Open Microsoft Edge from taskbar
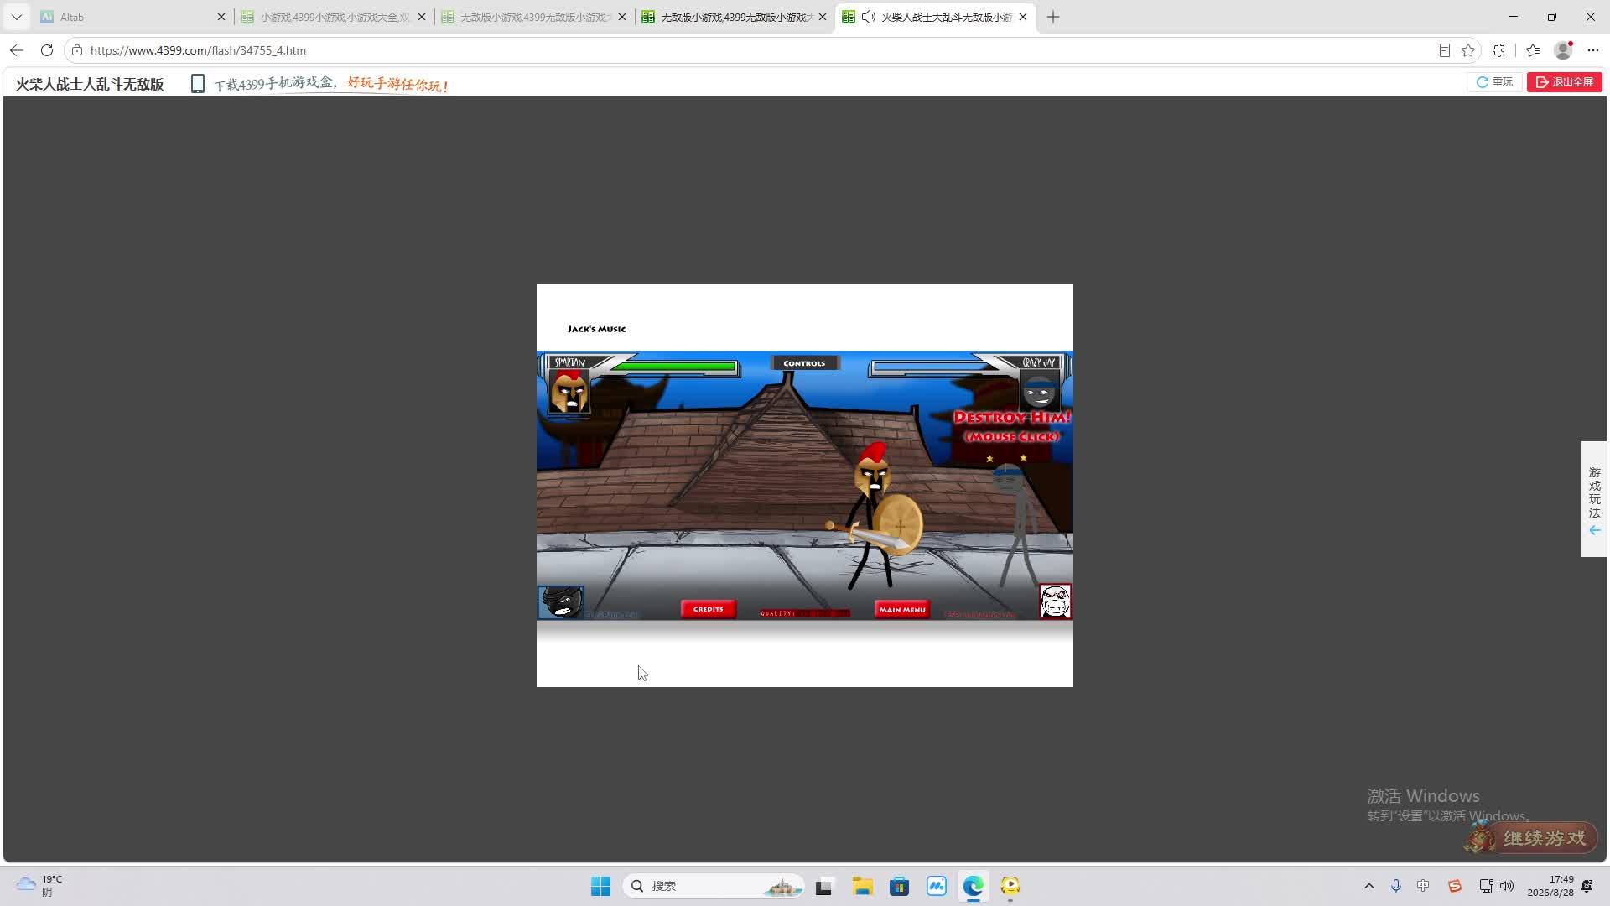Screen dimensions: 1610x906 tap(974, 886)
